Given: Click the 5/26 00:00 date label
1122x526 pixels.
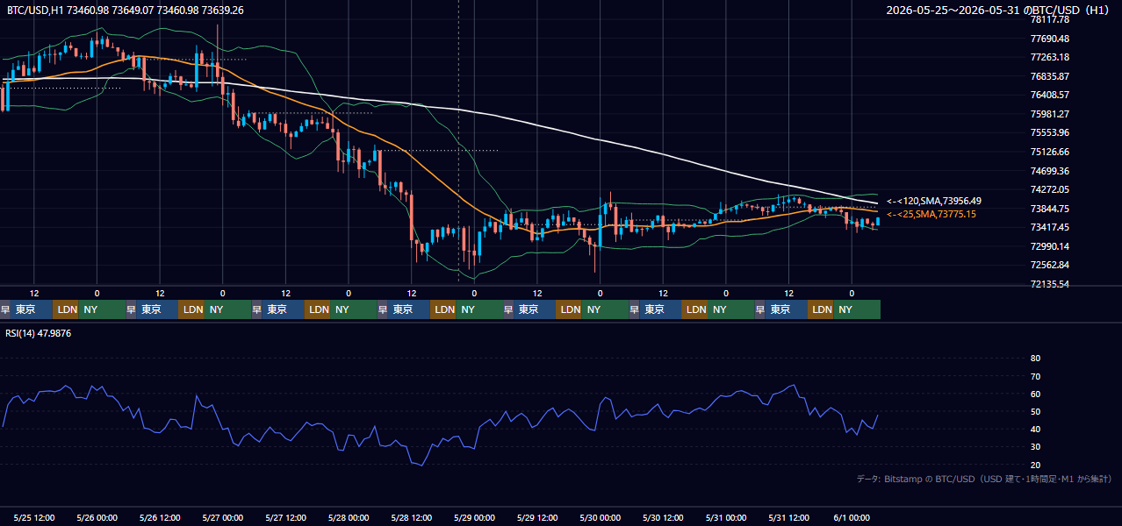Looking at the screenshot, I should pyautogui.click(x=97, y=517).
